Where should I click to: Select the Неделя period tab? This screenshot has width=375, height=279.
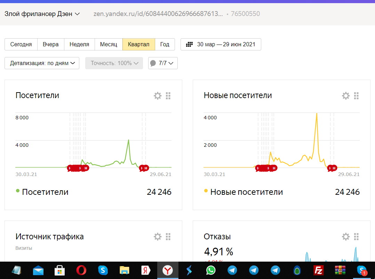[x=79, y=44]
